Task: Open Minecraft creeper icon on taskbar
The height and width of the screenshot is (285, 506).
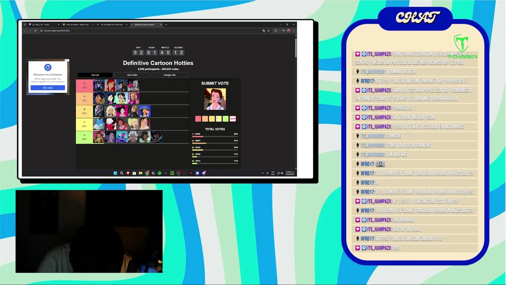Action: (172, 173)
